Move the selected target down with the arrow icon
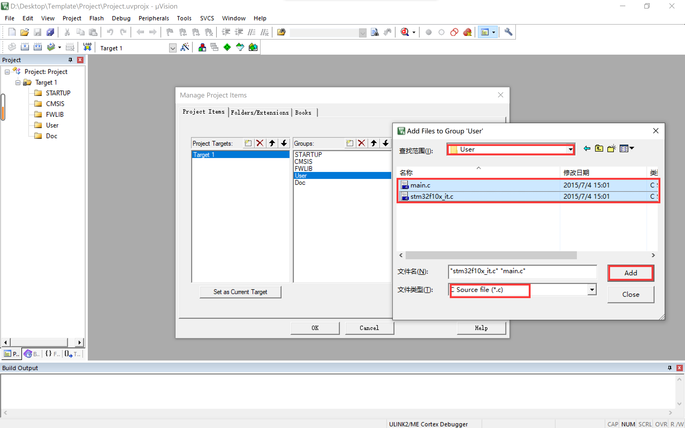 click(x=284, y=143)
